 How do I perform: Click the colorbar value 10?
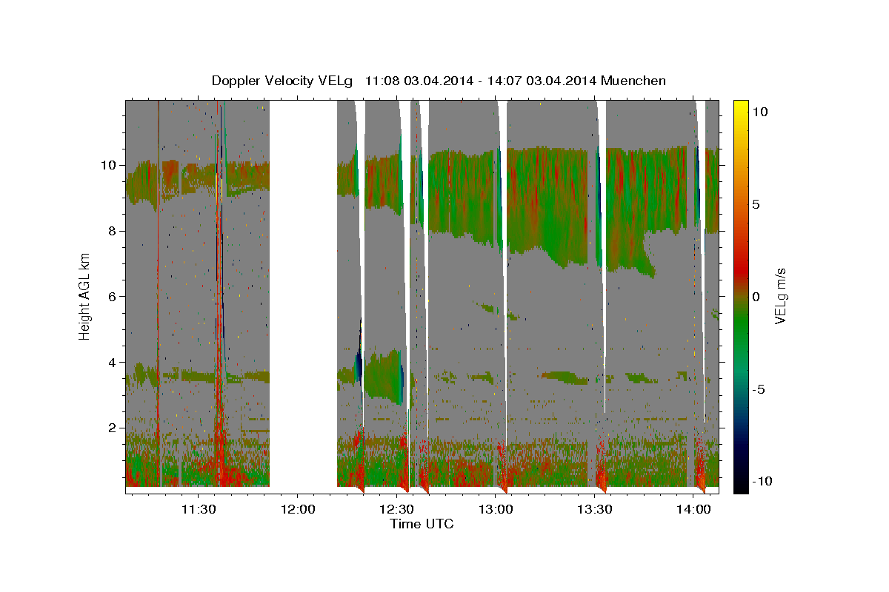coord(761,111)
